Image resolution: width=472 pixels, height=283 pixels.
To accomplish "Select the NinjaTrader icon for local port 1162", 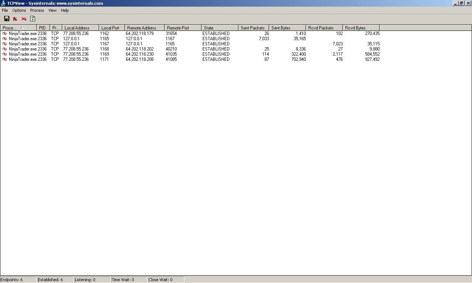I will 4,34.
